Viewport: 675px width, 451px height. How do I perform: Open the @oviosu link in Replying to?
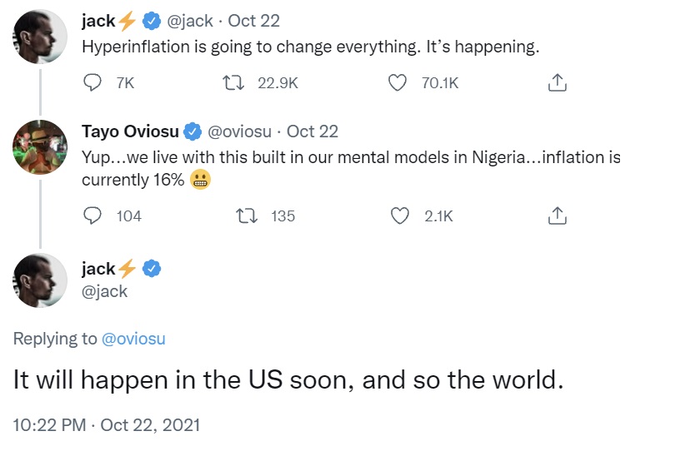click(x=133, y=339)
